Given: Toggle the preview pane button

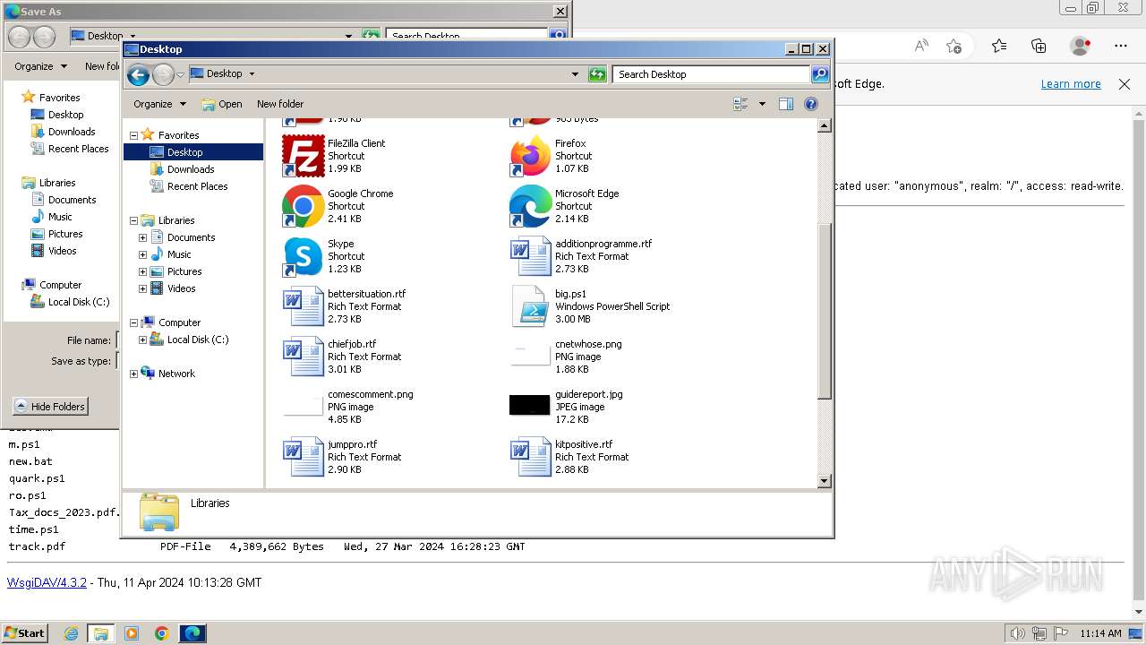Looking at the screenshot, I should coord(786,104).
